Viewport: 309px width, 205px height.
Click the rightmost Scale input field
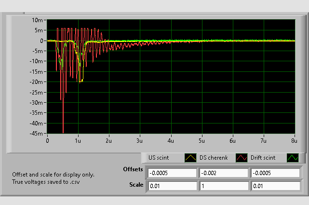(274, 186)
